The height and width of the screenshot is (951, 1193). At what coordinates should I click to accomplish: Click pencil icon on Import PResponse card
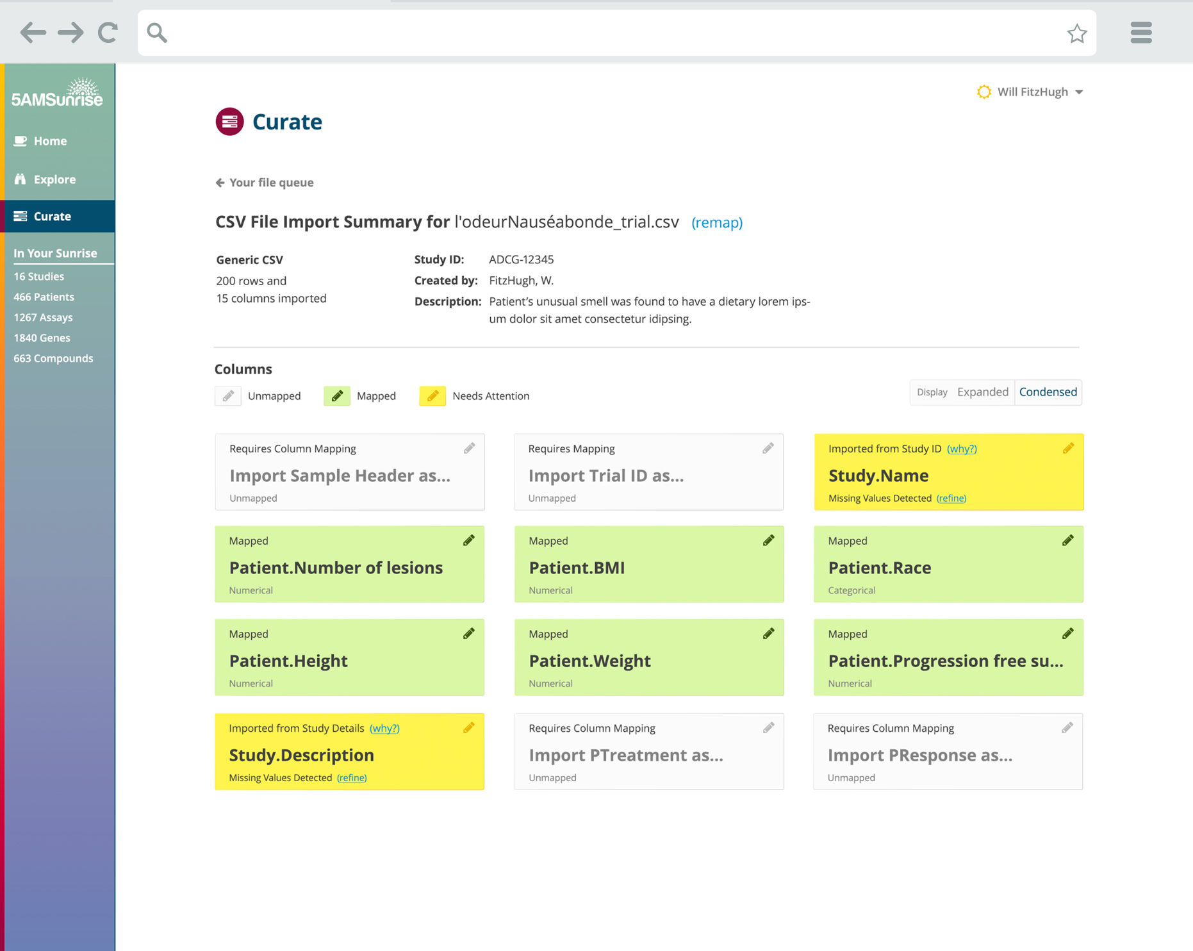pyautogui.click(x=1067, y=728)
